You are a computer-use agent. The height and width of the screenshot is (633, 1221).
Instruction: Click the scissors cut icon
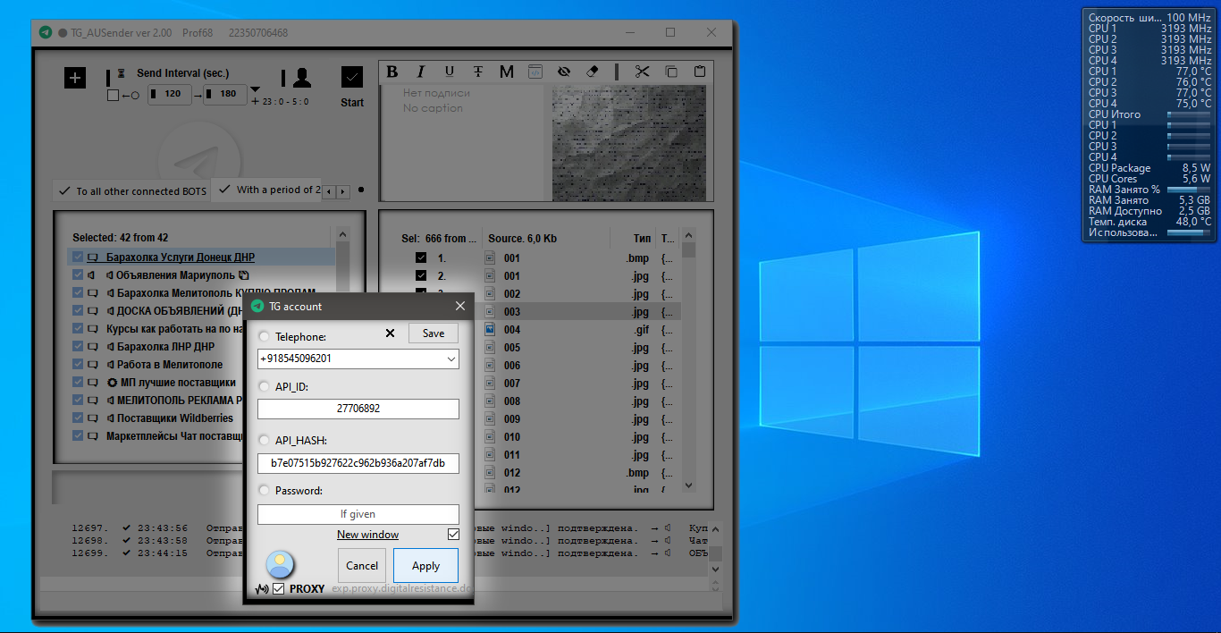[642, 72]
